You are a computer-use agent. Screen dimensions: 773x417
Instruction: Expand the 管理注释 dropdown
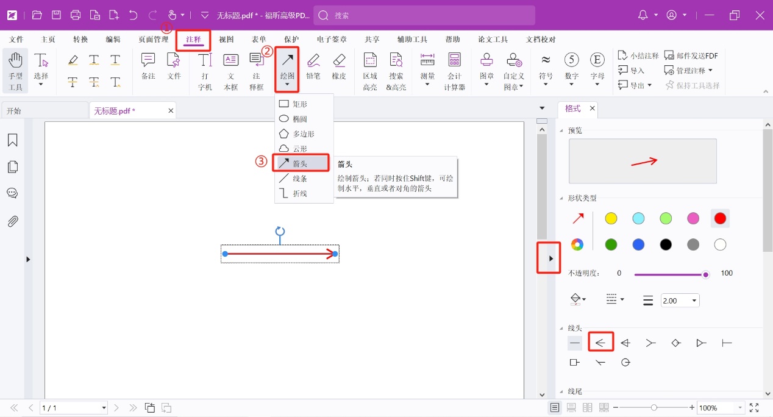pyautogui.click(x=689, y=71)
